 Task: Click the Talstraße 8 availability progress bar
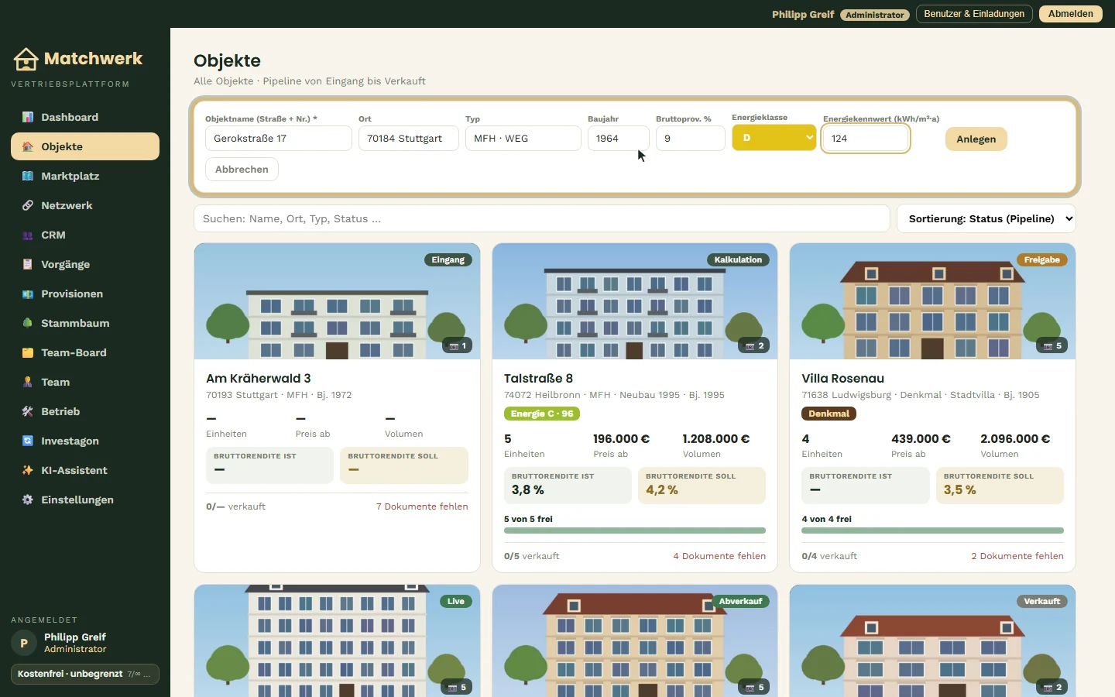(x=635, y=530)
